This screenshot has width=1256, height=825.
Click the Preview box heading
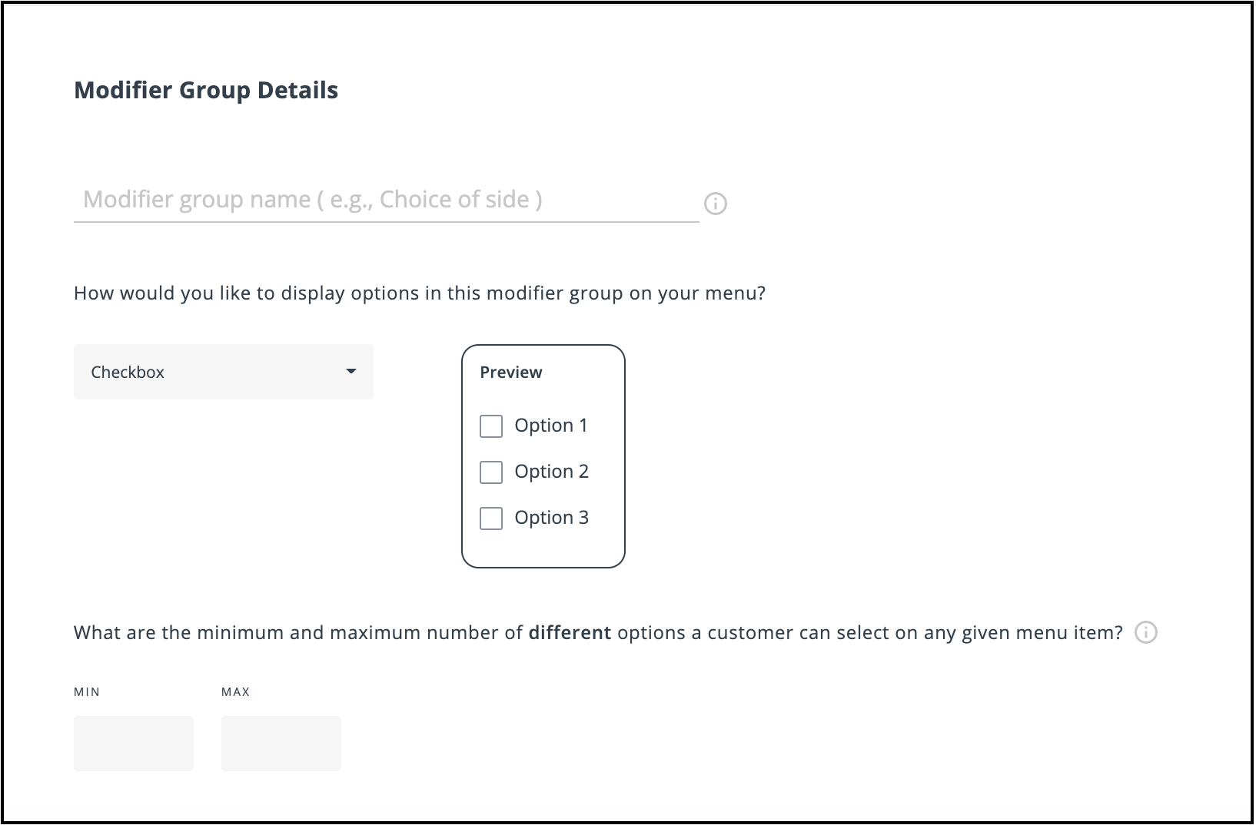click(511, 373)
